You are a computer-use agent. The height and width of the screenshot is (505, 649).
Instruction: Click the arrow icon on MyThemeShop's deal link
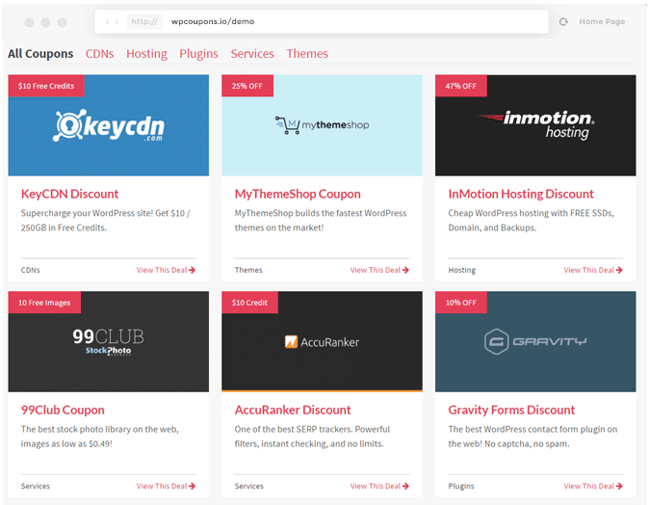click(405, 270)
